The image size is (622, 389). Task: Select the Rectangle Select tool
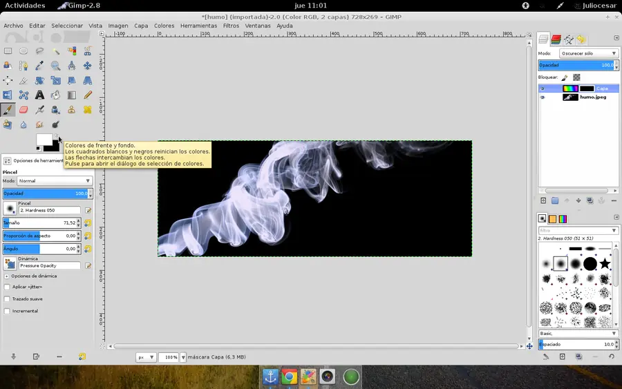coord(8,50)
